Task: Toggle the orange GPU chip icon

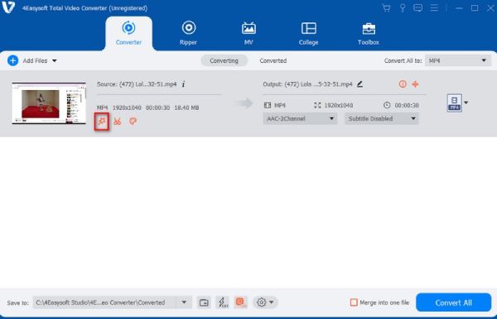Action: click(240, 302)
